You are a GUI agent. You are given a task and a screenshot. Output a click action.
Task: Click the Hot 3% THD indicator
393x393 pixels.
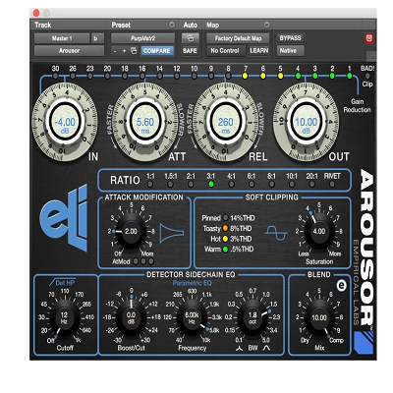click(x=225, y=239)
